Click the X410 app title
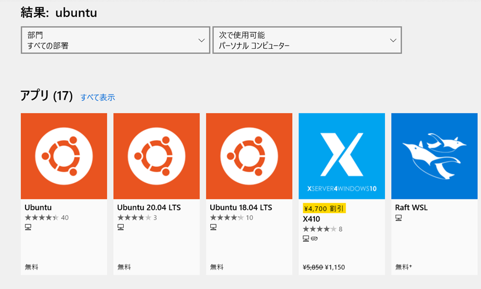This screenshot has height=289, width=481. pyautogui.click(x=311, y=219)
